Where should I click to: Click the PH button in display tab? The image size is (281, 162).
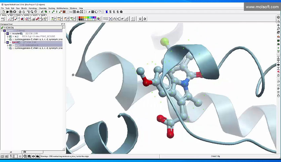[x=3, y=18]
